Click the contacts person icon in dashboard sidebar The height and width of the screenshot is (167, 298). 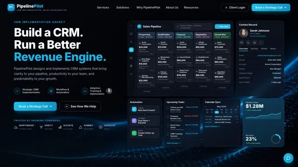click(x=131, y=42)
